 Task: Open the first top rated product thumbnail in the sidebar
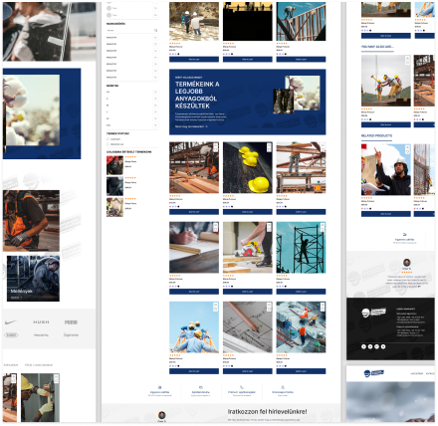click(114, 165)
